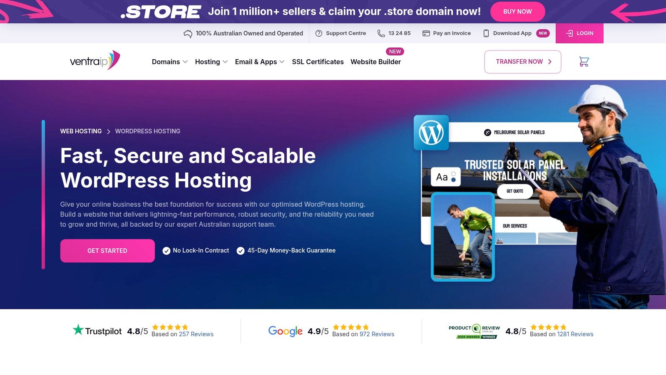Click the BUY NOW button in the banner
This screenshot has width=666, height=375.
[517, 11]
